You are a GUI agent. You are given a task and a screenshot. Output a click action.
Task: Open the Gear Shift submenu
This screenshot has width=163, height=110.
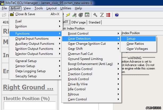click(x=91, y=49)
